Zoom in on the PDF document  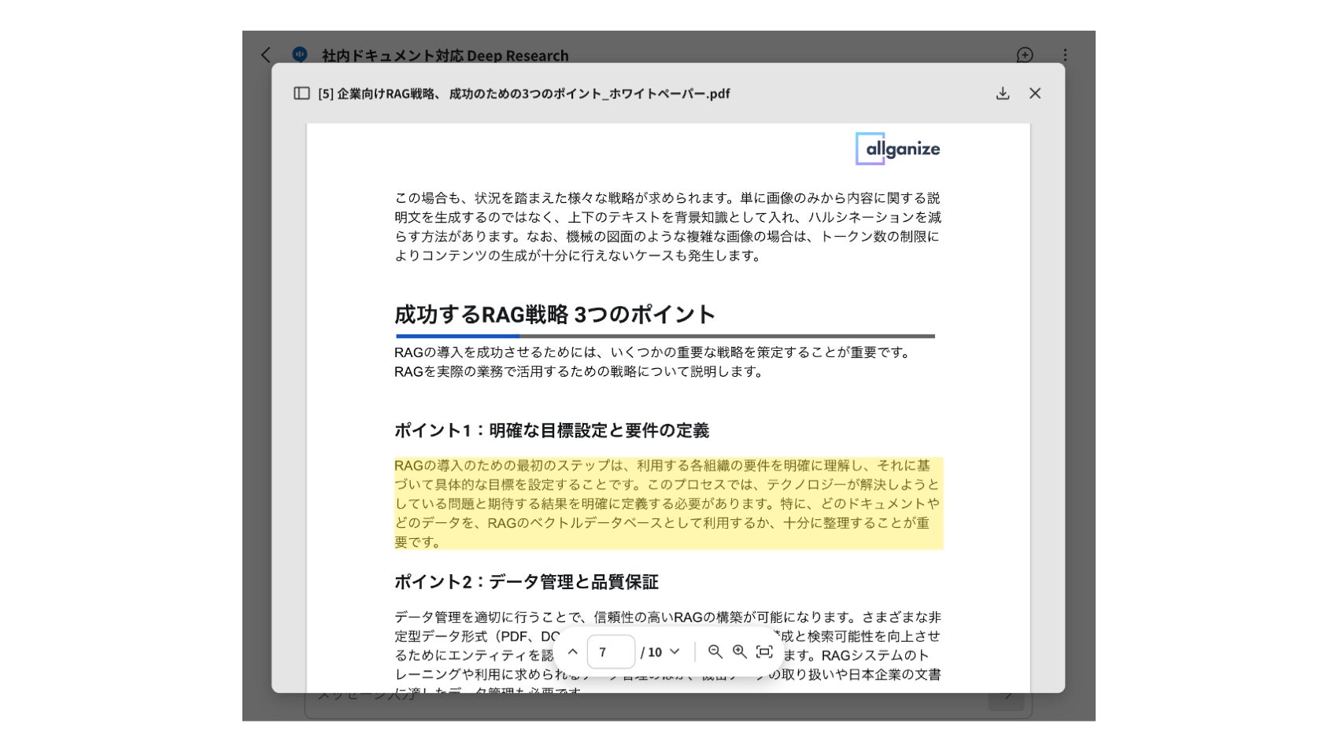coord(740,652)
